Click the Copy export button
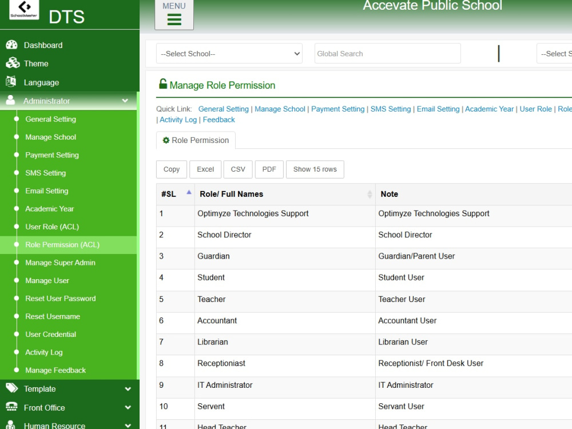572x429 pixels. coord(172,169)
